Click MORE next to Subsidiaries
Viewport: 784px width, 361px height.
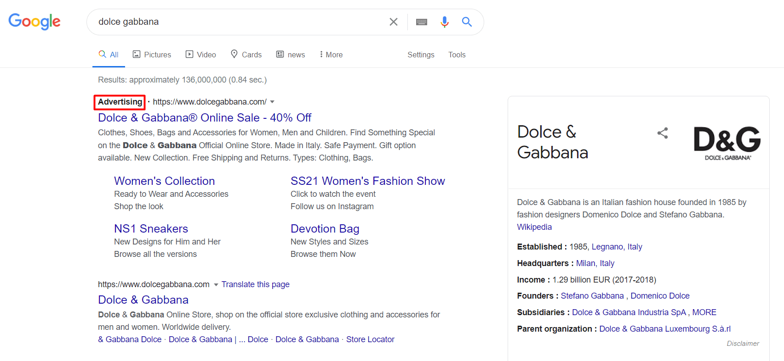click(x=704, y=312)
